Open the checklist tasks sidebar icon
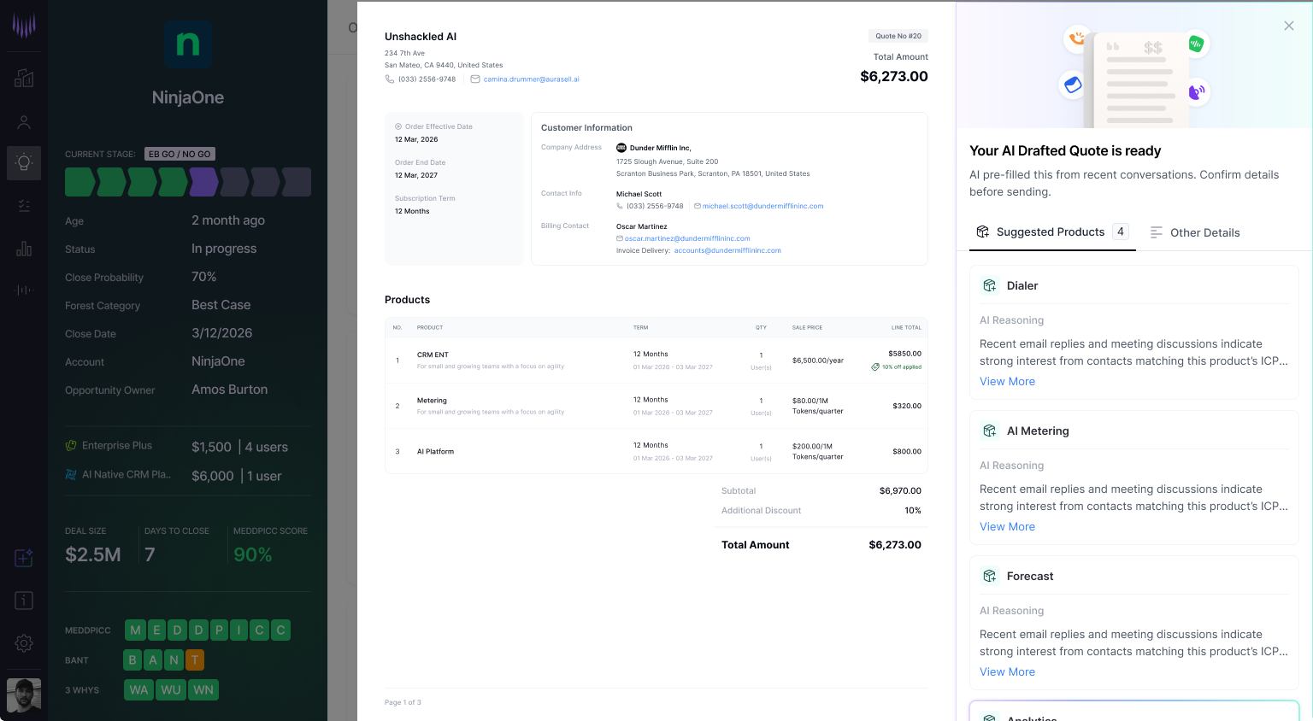This screenshot has width=1313, height=721. pos(24,205)
